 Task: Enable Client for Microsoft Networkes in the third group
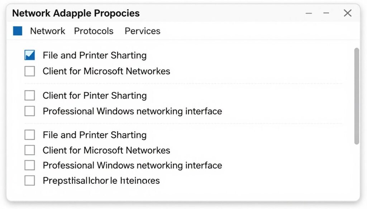(29, 150)
